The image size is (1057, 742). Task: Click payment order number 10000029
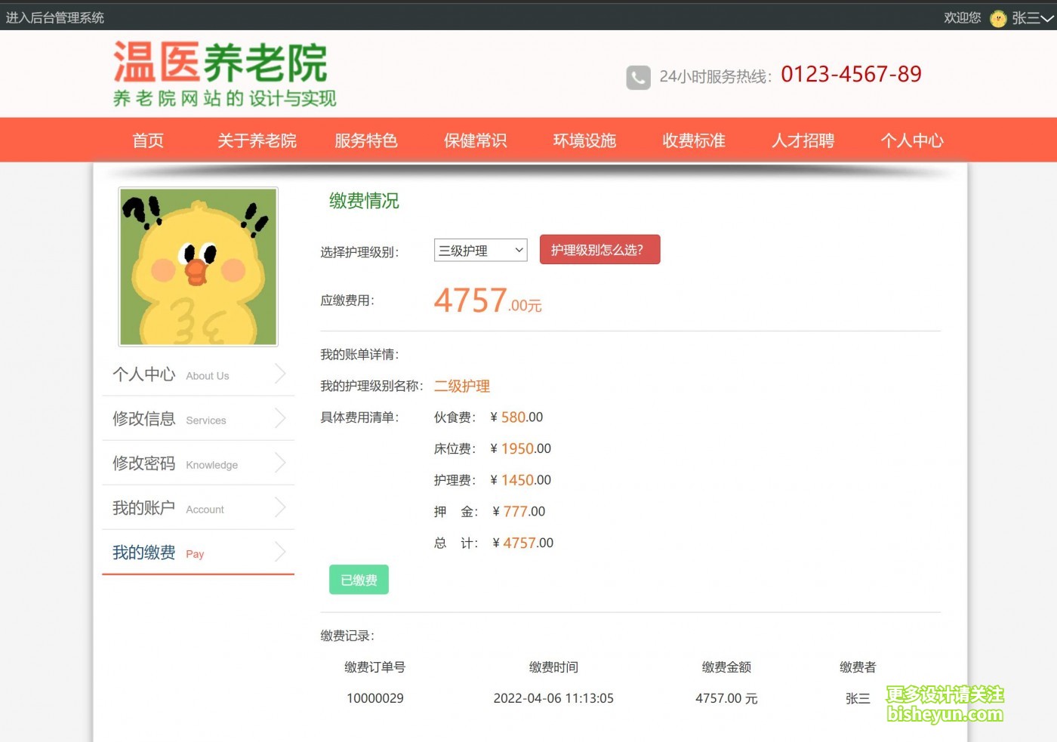[375, 698]
